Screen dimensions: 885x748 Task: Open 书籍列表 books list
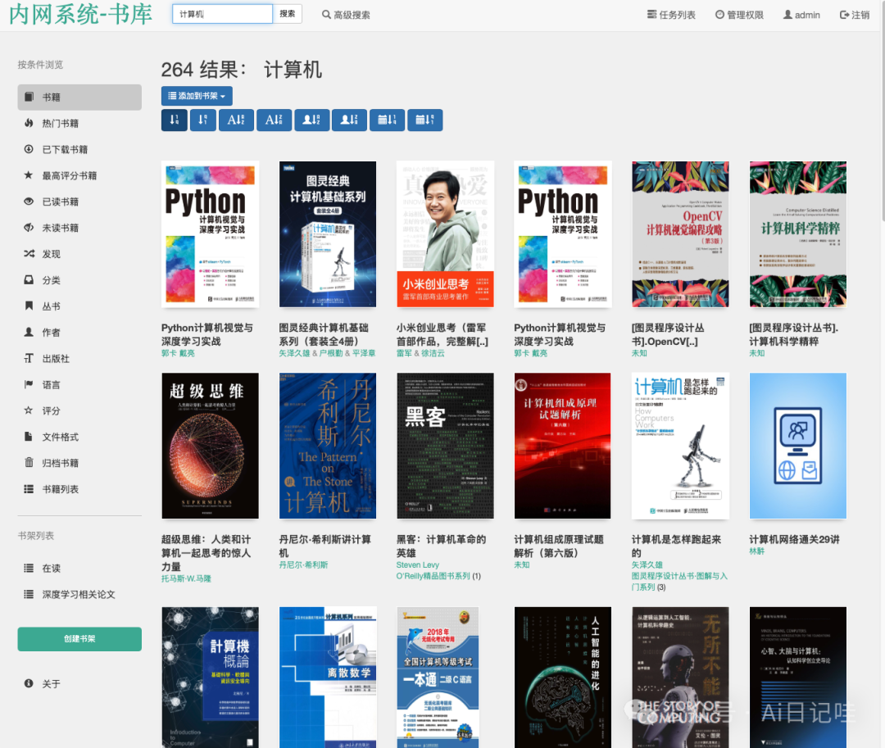(x=79, y=489)
